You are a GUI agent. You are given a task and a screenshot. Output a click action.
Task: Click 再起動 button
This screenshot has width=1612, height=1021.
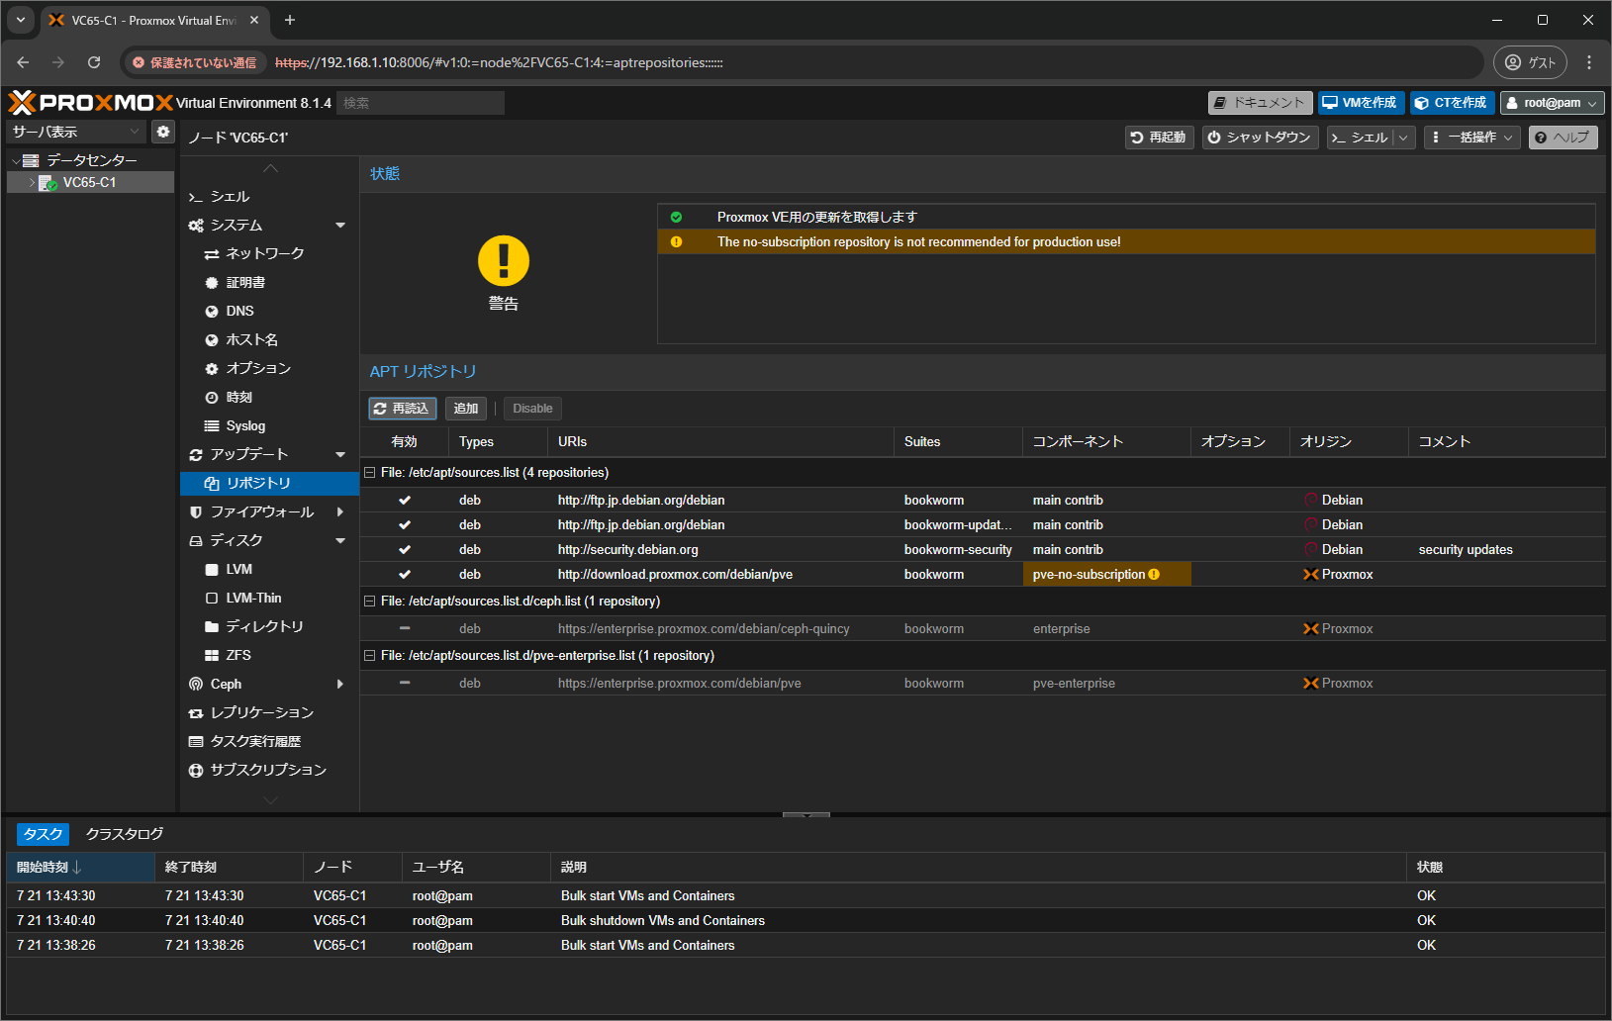(1159, 138)
